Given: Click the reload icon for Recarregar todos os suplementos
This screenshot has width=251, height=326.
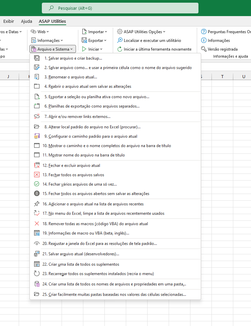Looking at the screenshot, I should pos(37,273).
